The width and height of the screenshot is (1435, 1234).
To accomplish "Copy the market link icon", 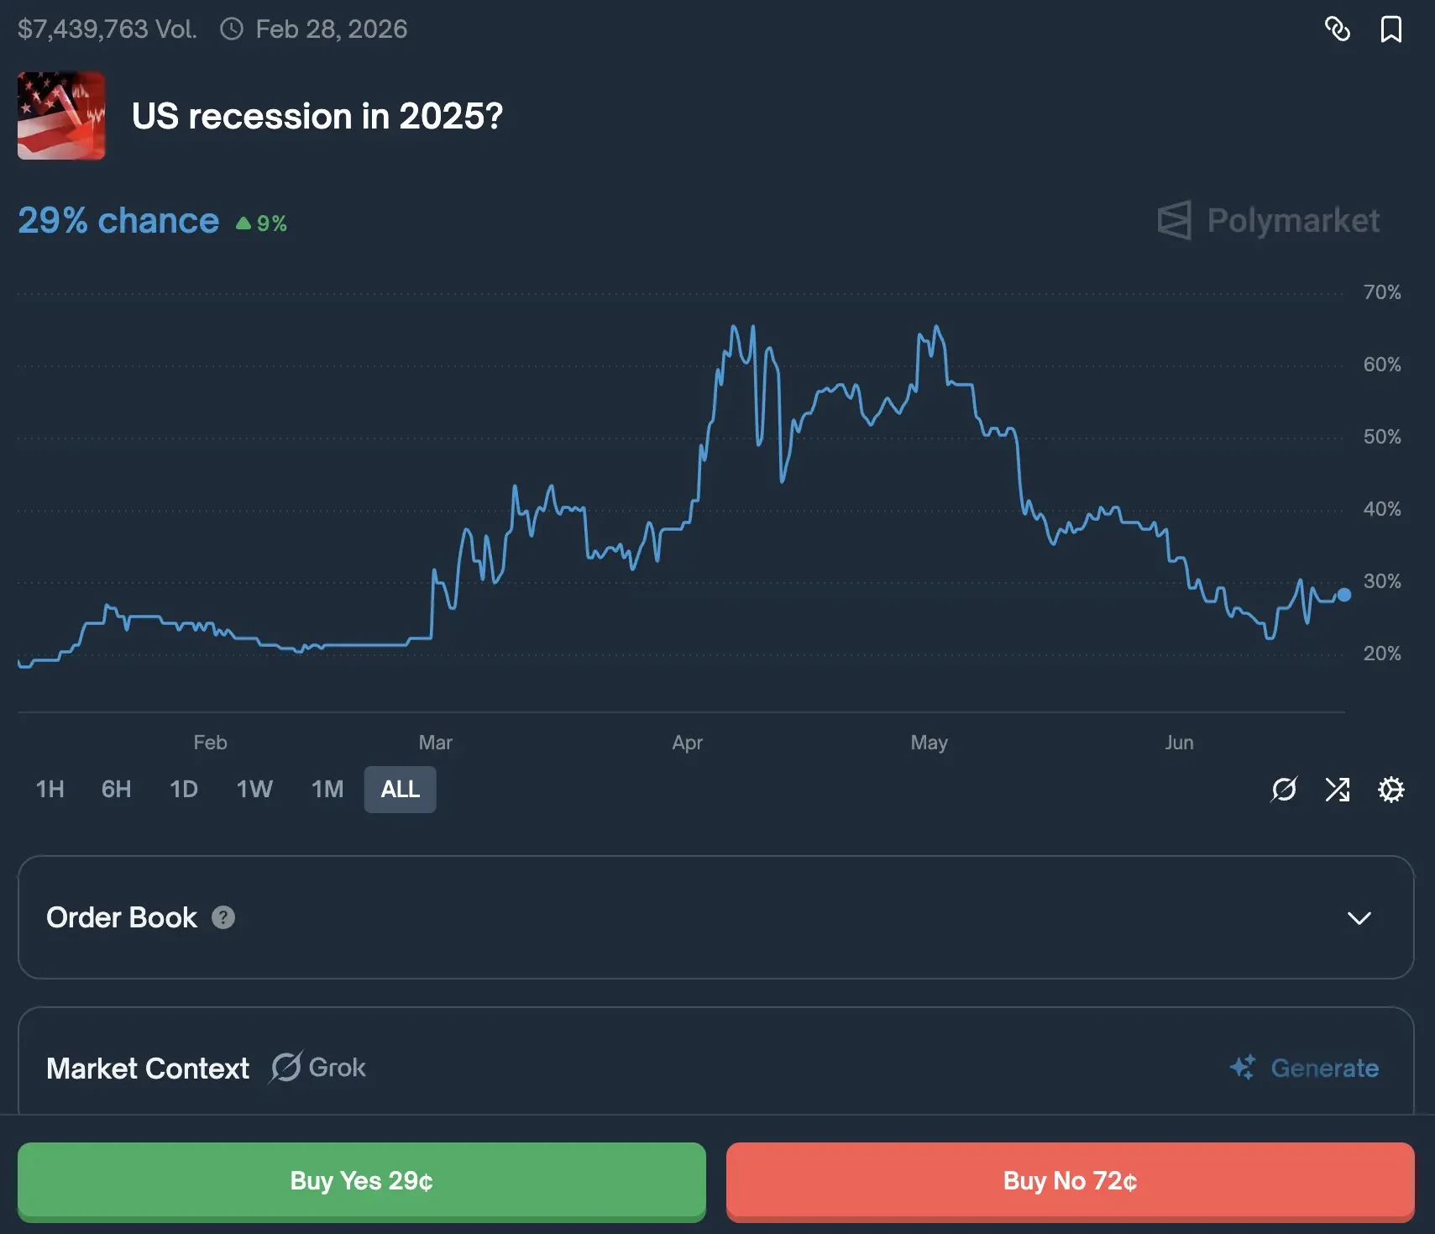I will click(x=1337, y=29).
